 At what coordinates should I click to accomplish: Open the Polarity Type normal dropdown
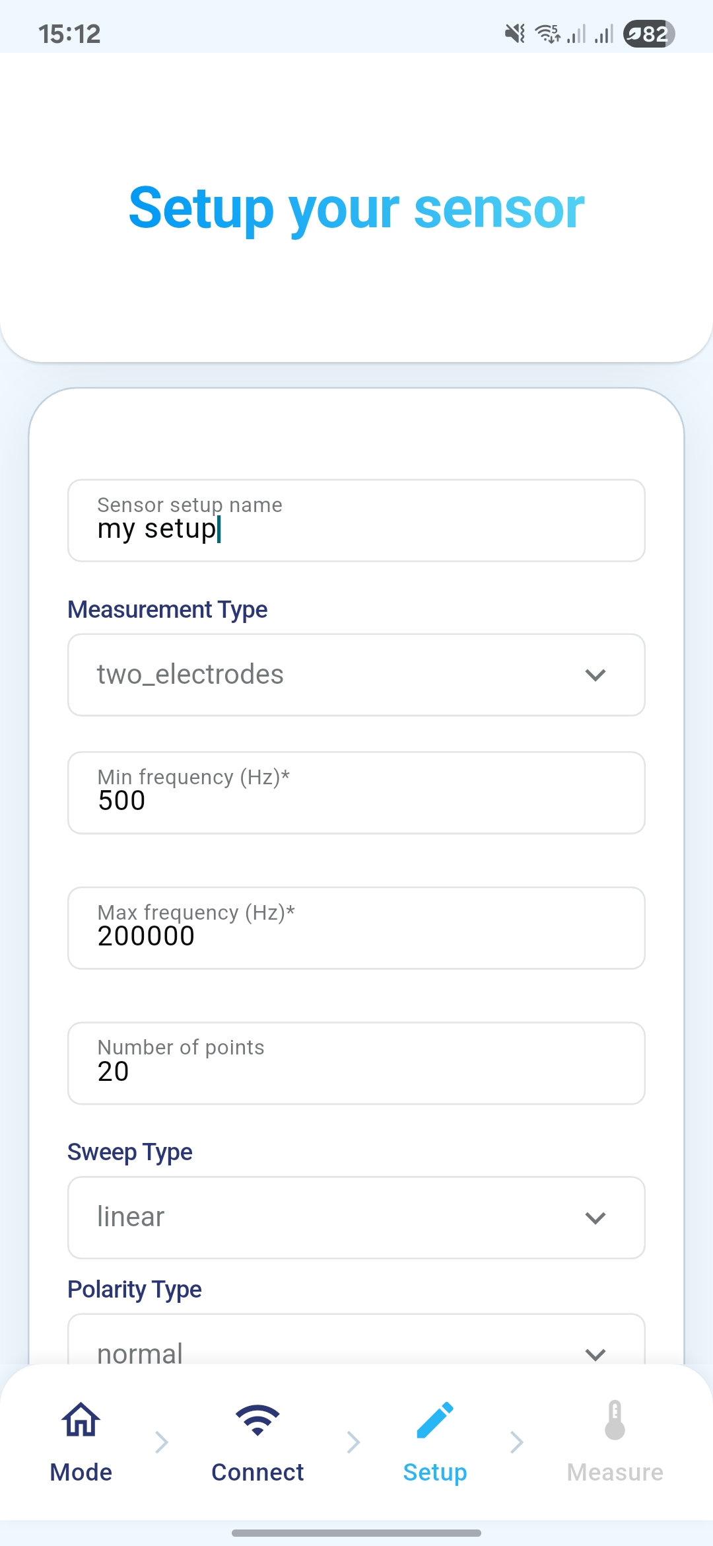click(356, 1348)
